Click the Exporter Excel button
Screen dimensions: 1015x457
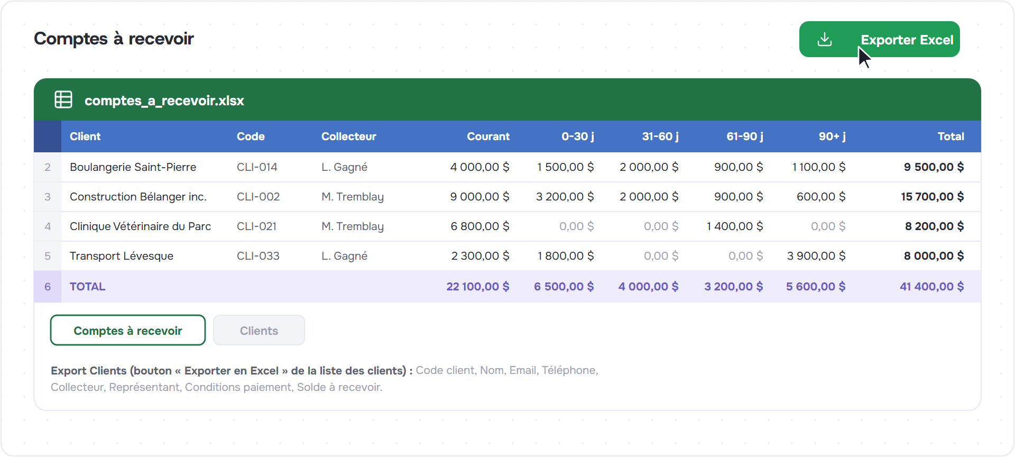pyautogui.click(x=879, y=39)
